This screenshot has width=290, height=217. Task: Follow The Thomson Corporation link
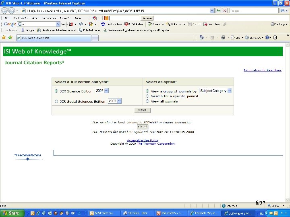tap(156, 143)
